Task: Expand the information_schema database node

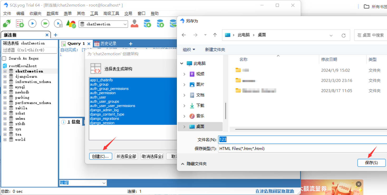Action: click(x=5, y=82)
